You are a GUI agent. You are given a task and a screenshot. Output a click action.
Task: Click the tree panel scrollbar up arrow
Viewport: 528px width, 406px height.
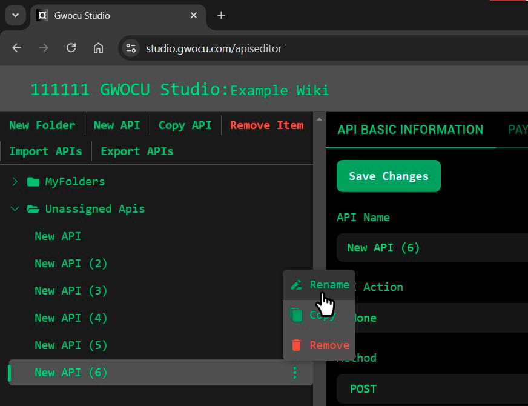[x=319, y=119]
